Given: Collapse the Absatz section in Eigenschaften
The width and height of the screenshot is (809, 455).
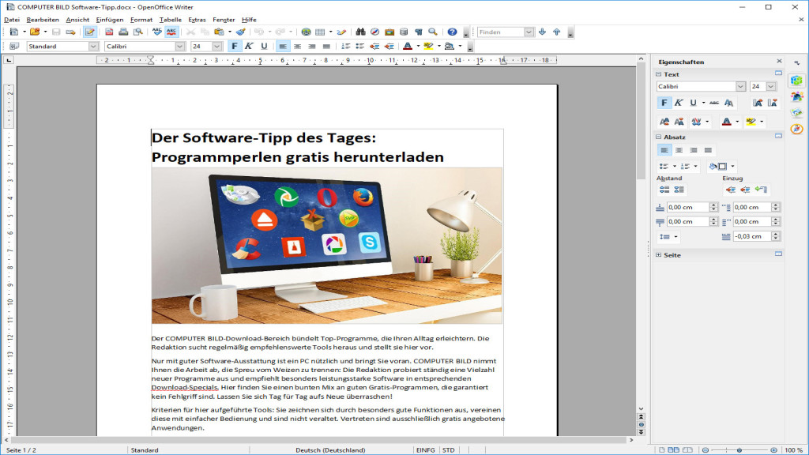Looking at the screenshot, I should pyautogui.click(x=659, y=137).
